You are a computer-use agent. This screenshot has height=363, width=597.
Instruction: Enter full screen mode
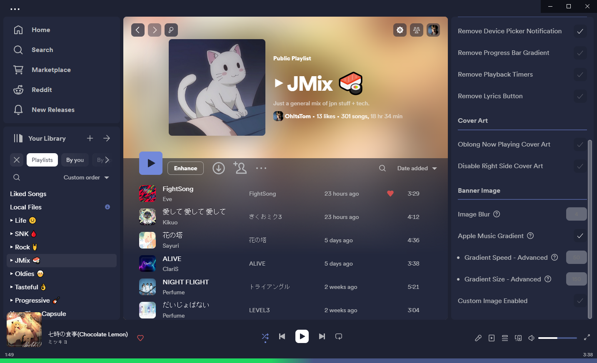(587, 337)
